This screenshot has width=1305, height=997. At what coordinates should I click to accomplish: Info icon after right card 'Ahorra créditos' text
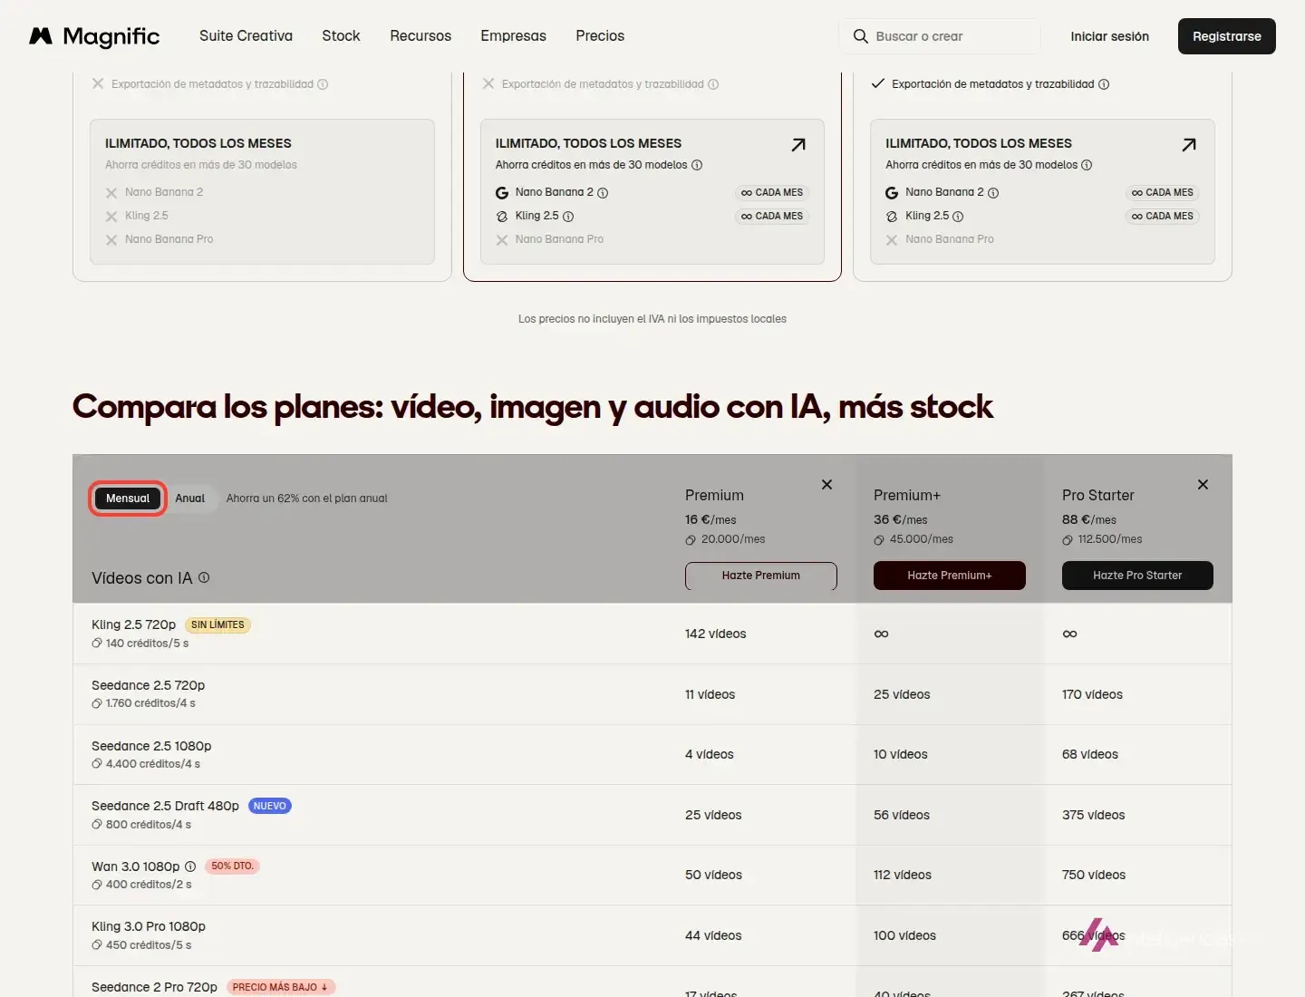(1087, 165)
